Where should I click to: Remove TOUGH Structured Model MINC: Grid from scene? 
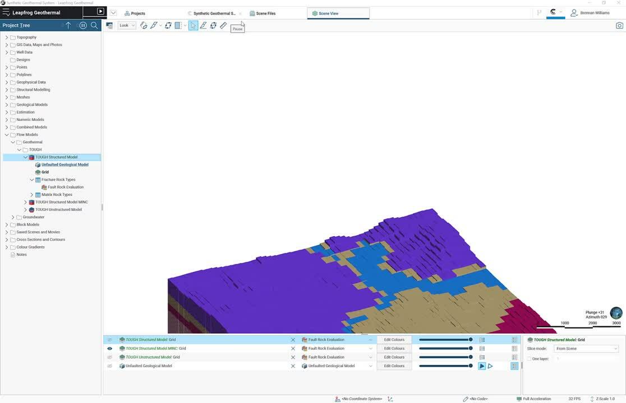click(x=293, y=349)
